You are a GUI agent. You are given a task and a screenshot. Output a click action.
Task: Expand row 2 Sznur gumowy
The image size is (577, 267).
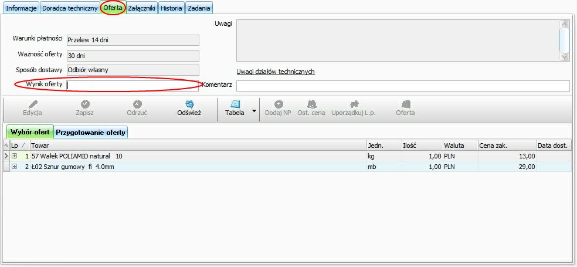pos(15,167)
